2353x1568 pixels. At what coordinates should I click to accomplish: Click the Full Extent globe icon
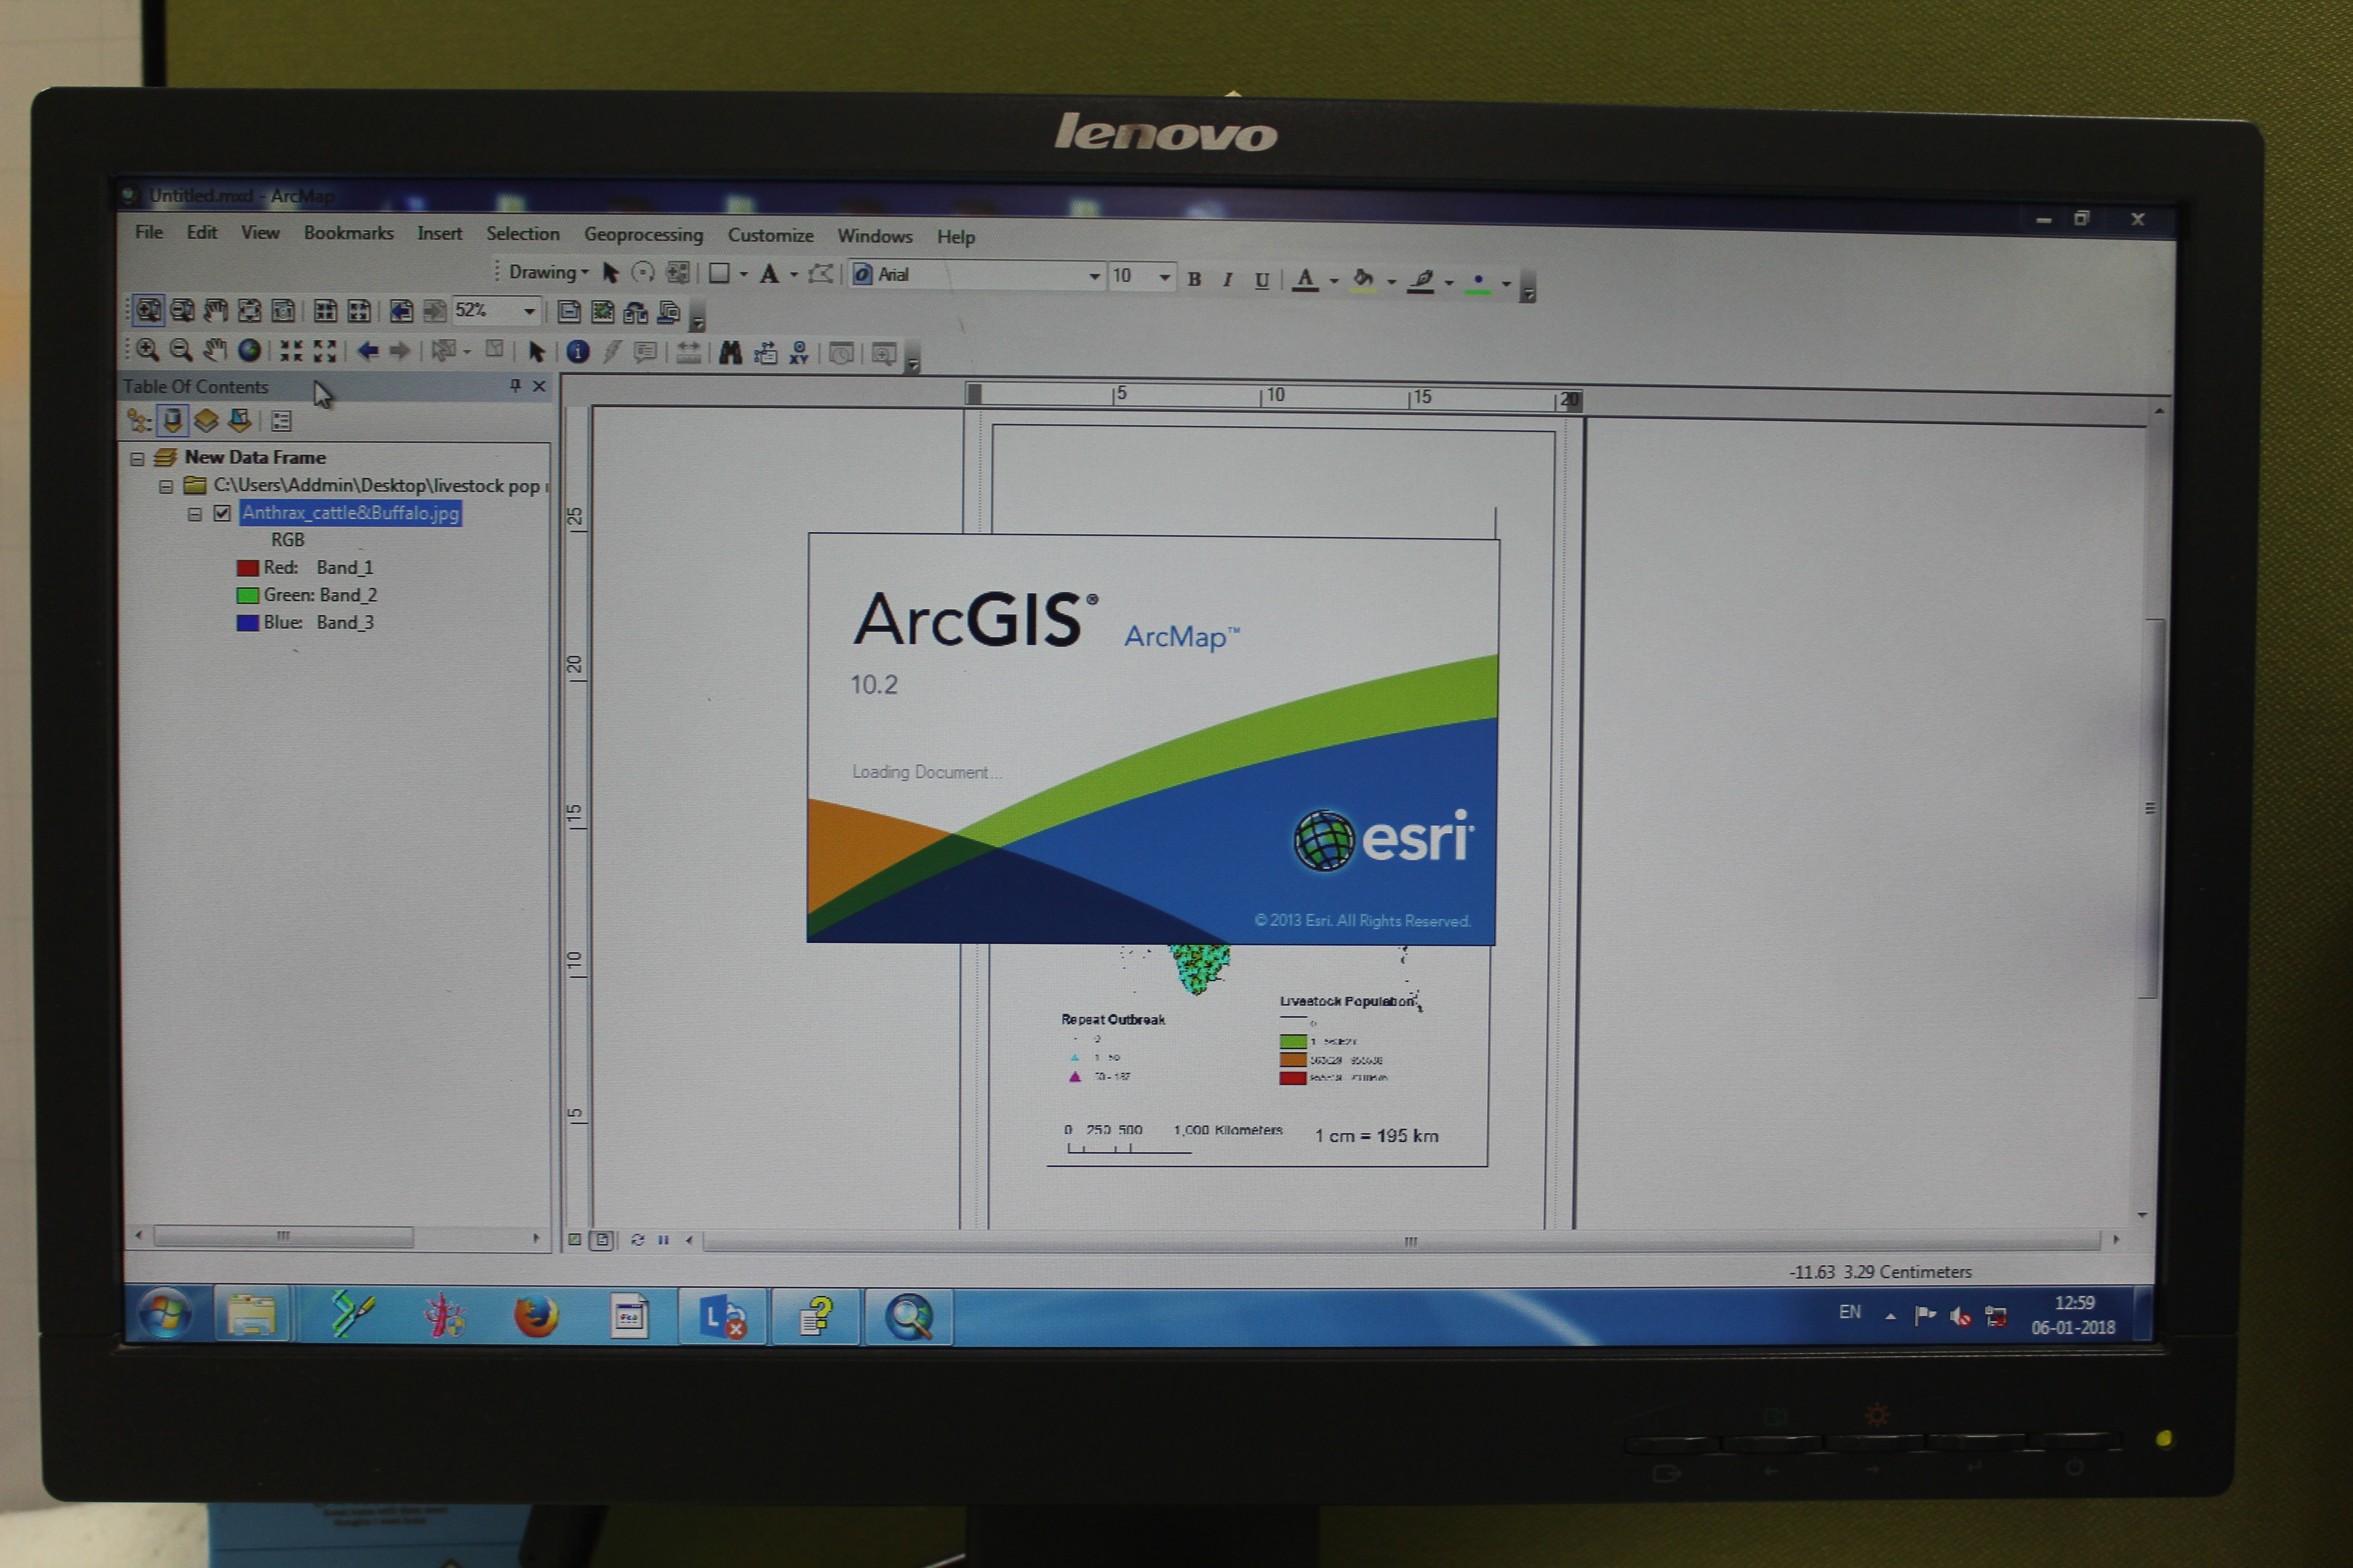pos(249,349)
